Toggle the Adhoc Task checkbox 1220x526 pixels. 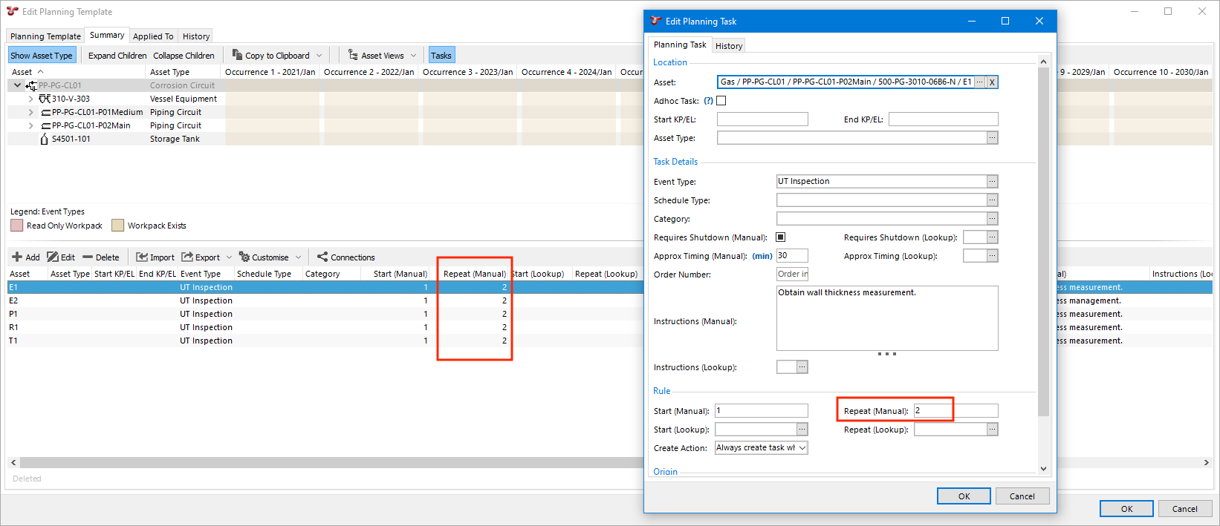721,101
